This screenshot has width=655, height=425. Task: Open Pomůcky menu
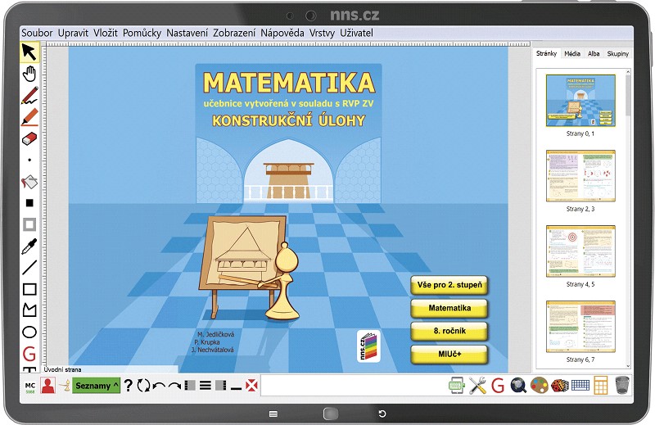click(142, 33)
